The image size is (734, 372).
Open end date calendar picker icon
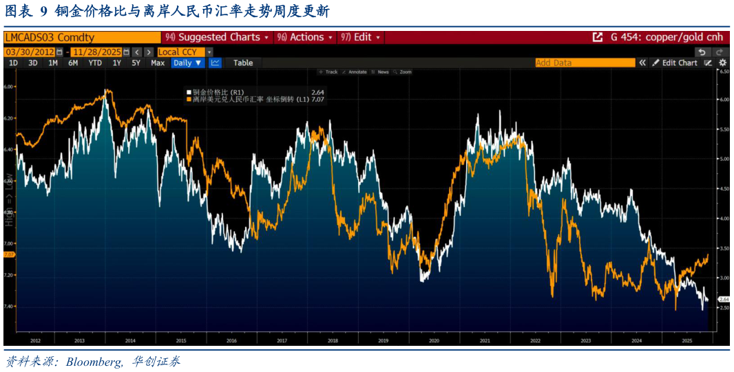pos(125,52)
